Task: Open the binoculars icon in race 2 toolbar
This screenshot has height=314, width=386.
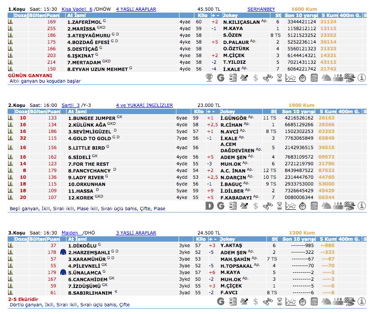Action: (x=268, y=206)
